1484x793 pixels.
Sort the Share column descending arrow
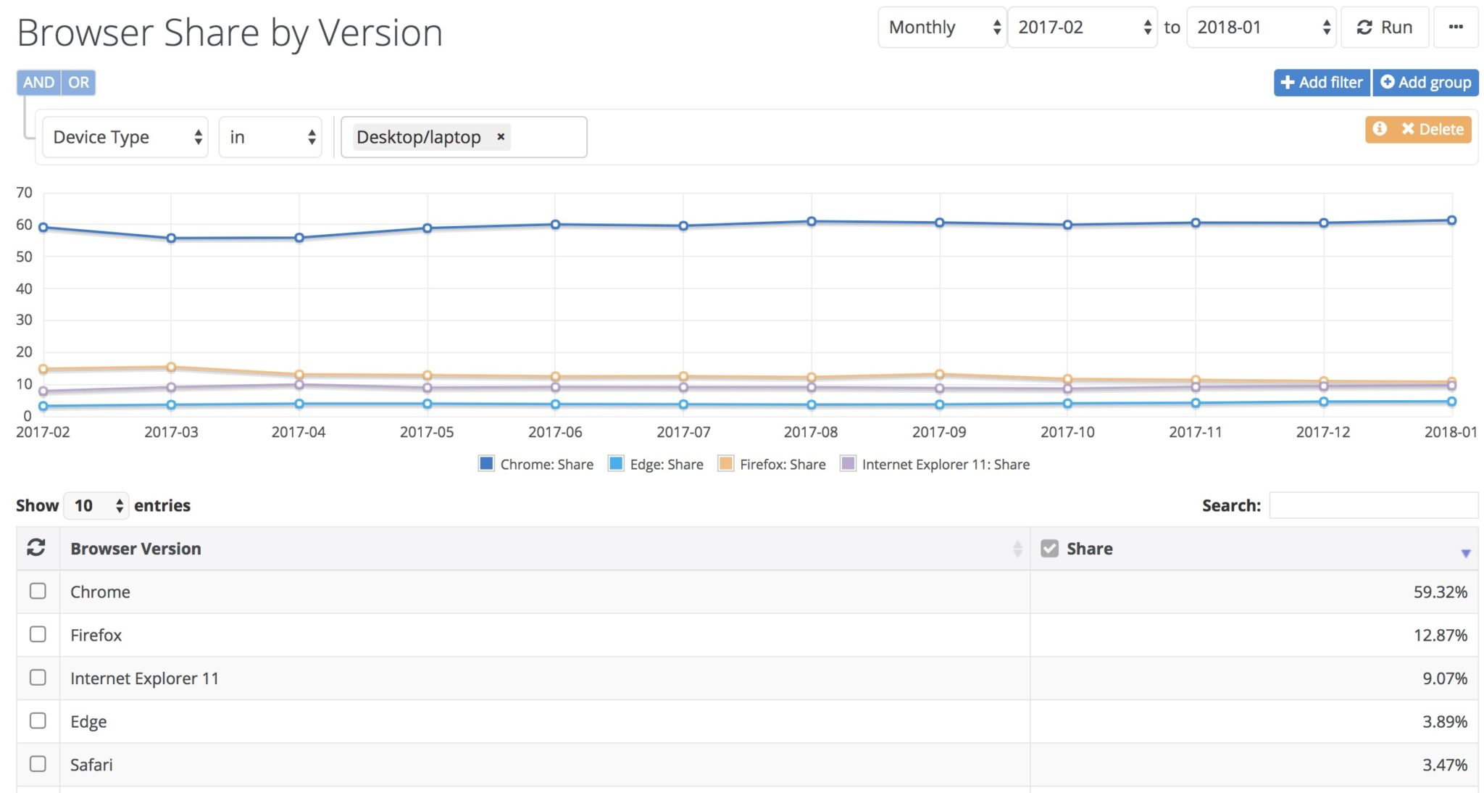tap(1464, 552)
